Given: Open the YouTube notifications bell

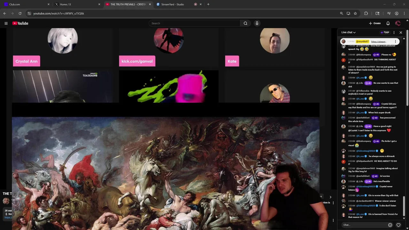Looking at the screenshot, I should [388, 23].
